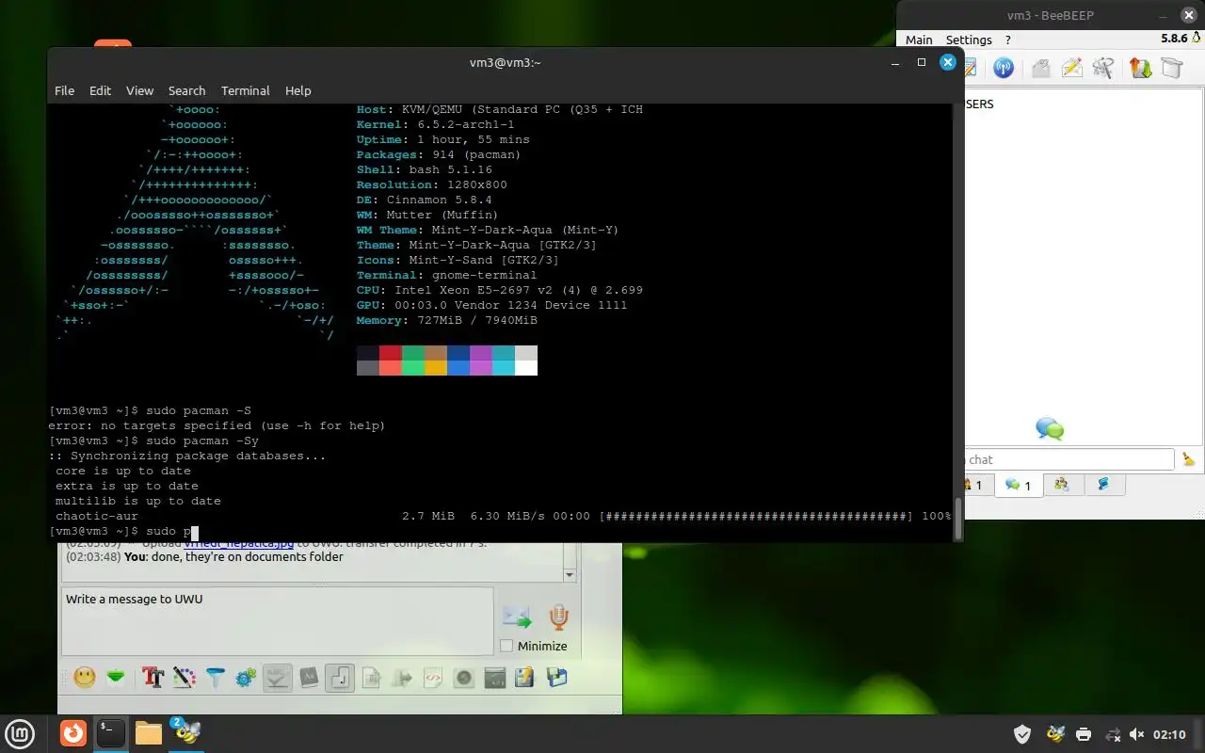Click the red color block in neofetch output

point(391,353)
